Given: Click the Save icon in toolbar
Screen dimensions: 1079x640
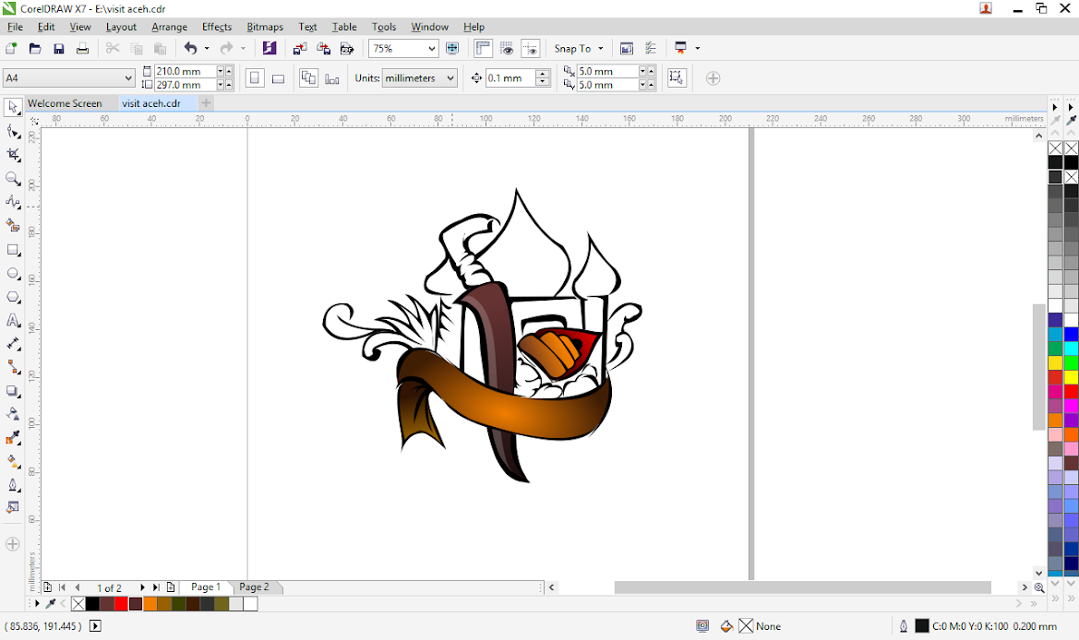Looking at the screenshot, I should [x=59, y=49].
